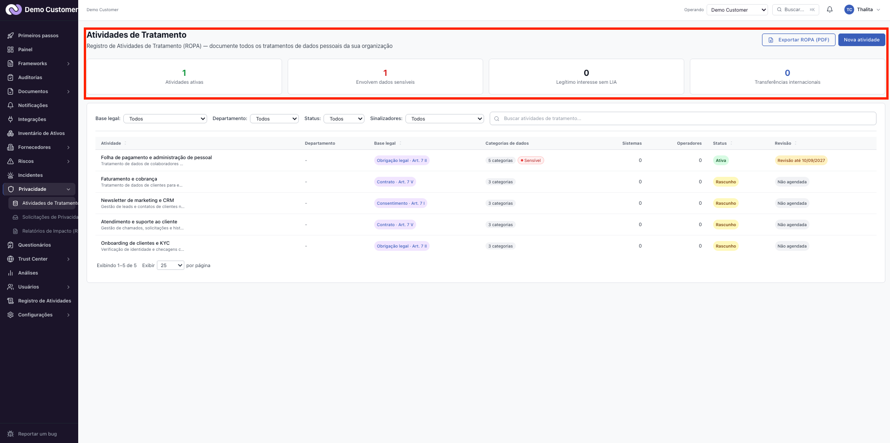Click the Consentimento · Art. 7 I badge
Viewport: 890px width, 443px height.
tap(400, 203)
